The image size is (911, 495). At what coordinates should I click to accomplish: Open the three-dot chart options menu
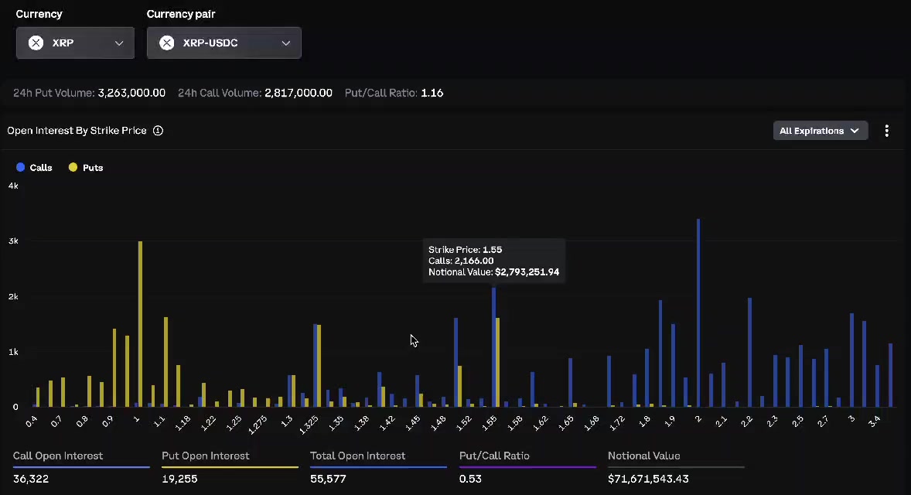(x=886, y=131)
